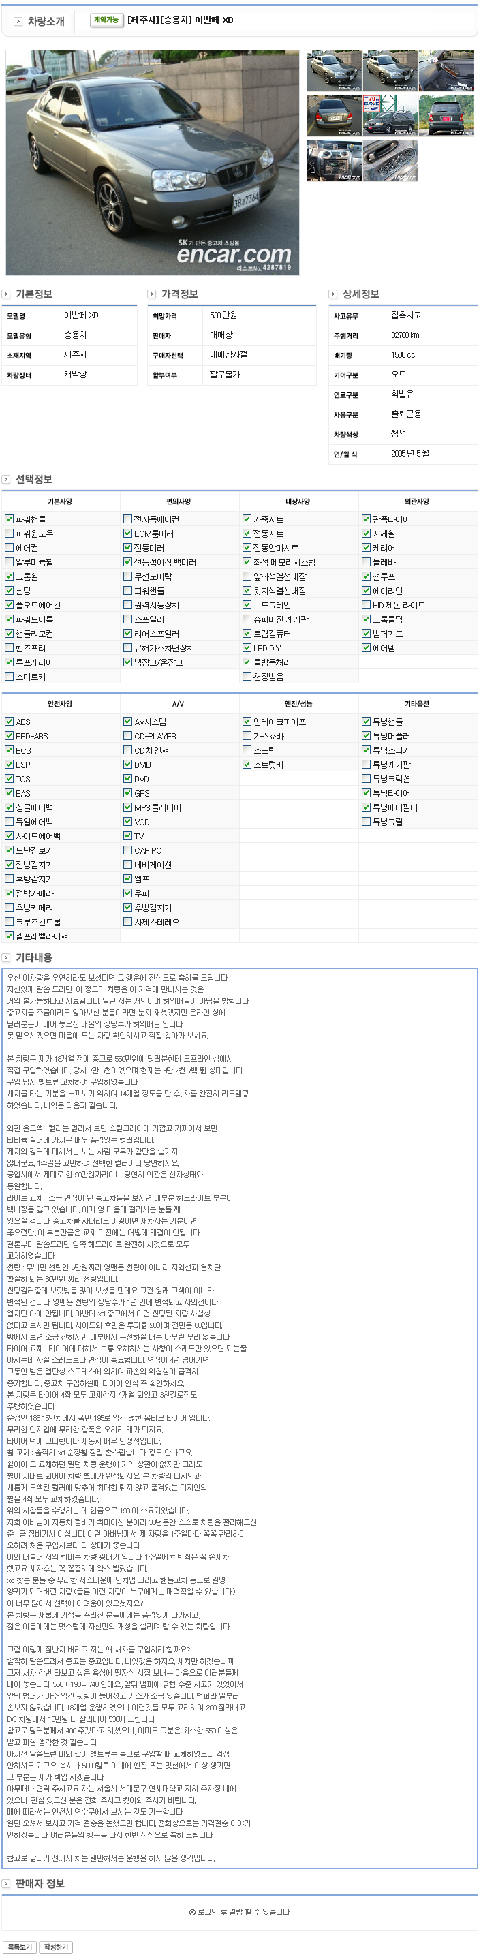Click the arrow icon beside 선택정보 heading

(6, 480)
